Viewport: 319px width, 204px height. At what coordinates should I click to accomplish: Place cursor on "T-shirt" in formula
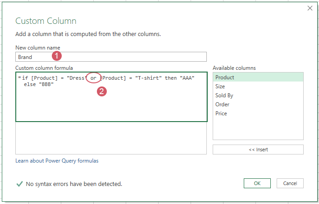(x=148, y=78)
